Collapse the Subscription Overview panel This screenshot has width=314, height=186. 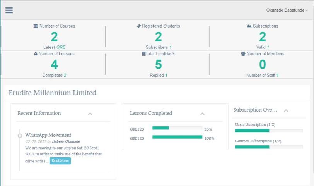pyautogui.click(x=286, y=110)
